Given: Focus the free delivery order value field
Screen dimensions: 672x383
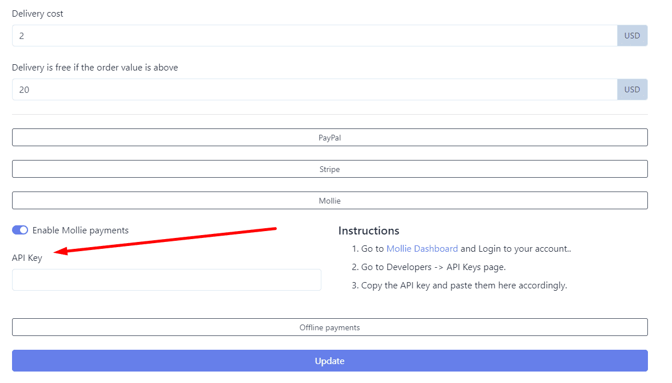Looking at the screenshot, I should click(314, 89).
